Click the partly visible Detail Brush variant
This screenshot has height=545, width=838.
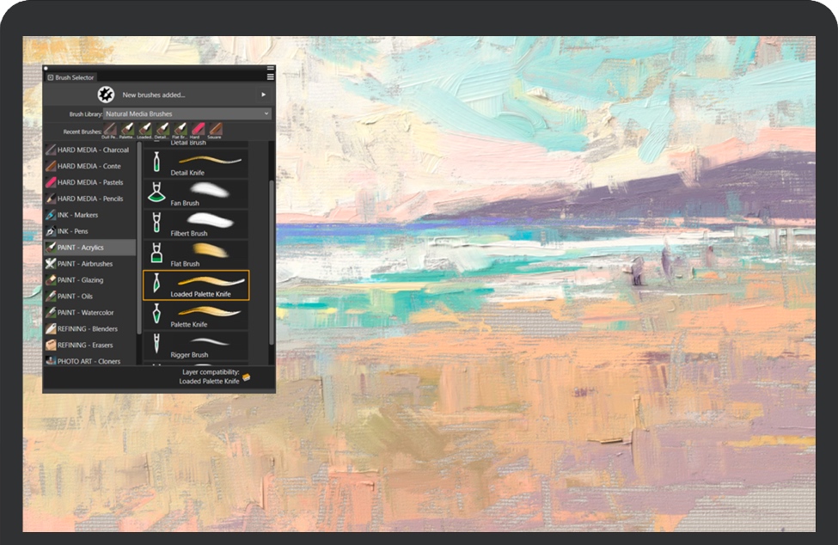[x=196, y=144]
